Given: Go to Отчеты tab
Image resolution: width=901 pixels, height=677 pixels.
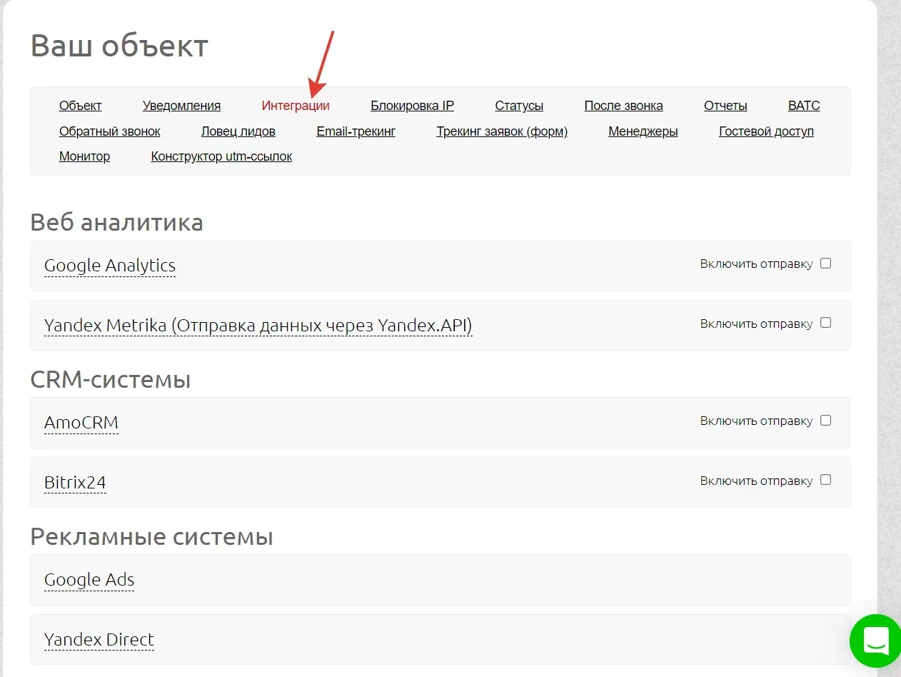Looking at the screenshot, I should point(725,106).
